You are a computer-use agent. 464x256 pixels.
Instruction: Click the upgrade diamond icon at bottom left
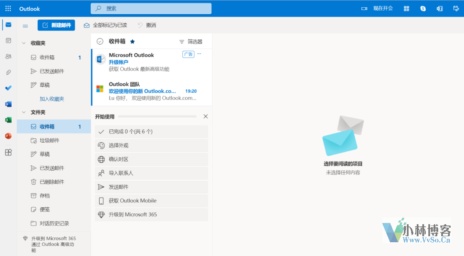click(25, 238)
